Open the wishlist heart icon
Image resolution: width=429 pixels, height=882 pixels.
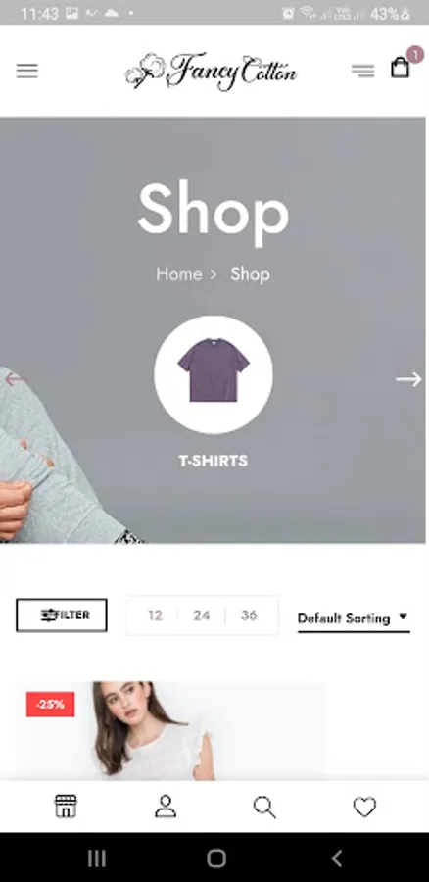[364, 808]
